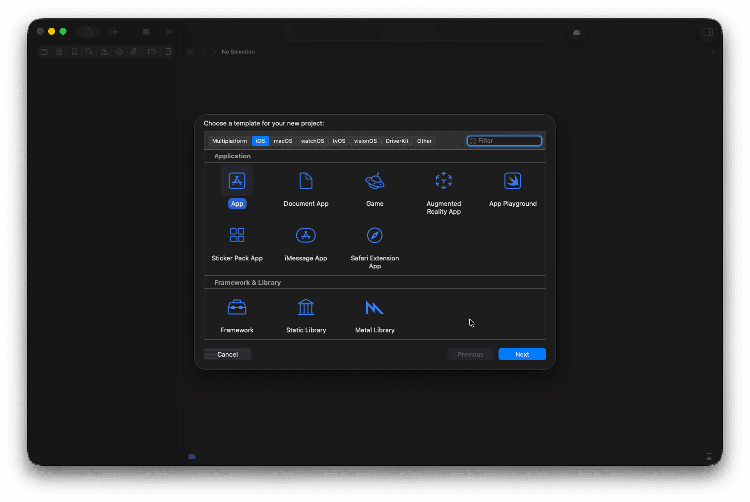Viewport: 750px width, 502px height.
Task: Choose the iMessage App template
Action: (x=306, y=236)
